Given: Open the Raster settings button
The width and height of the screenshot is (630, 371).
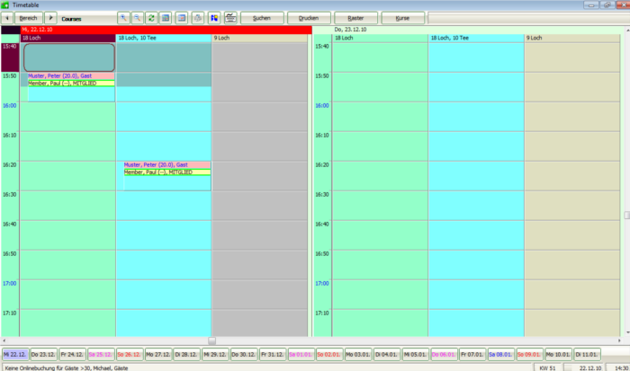Looking at the screenshot, I should [x=355, y=18].
